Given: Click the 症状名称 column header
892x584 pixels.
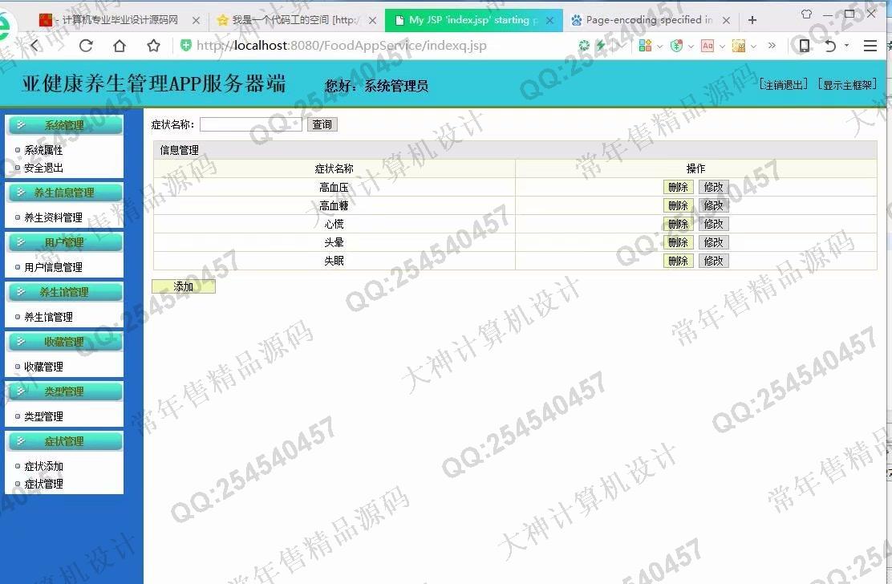Looking at the screenshot, I should [334, 169].
